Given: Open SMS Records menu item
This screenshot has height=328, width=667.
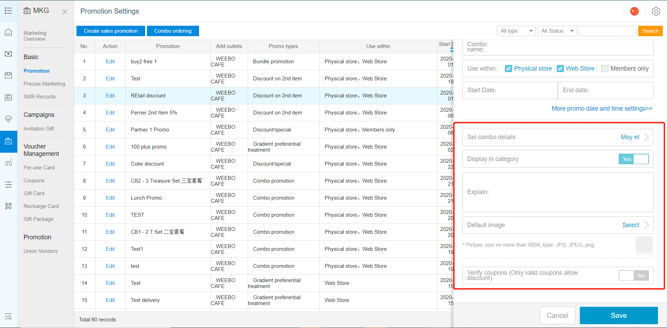Looking at the screenshot, I should point(40,97).
